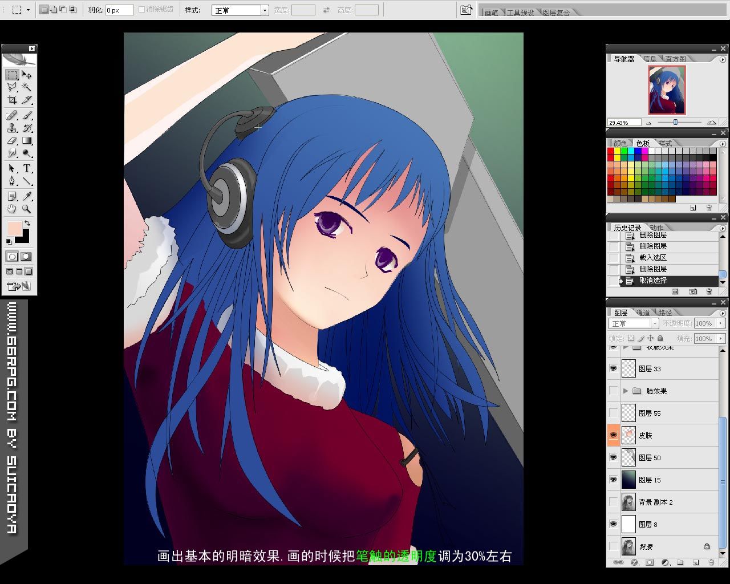
Task: Click the Navigator zoom slider handle
Action: pyautogui.click(x=675, y=122)
